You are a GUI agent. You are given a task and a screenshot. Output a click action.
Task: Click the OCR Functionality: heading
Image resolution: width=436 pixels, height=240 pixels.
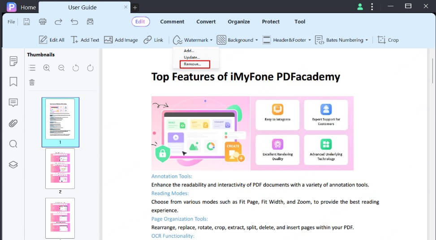[x=173, y=236]
